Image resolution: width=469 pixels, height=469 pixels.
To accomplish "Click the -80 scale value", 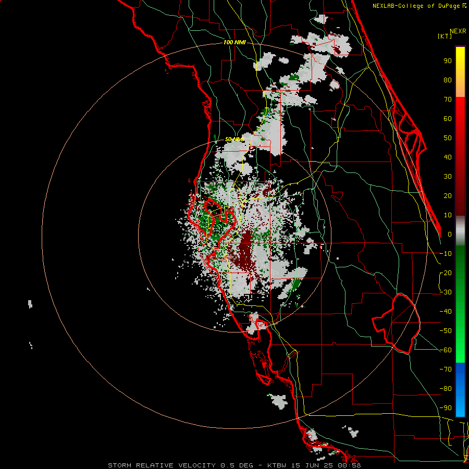I will [446, 389].
